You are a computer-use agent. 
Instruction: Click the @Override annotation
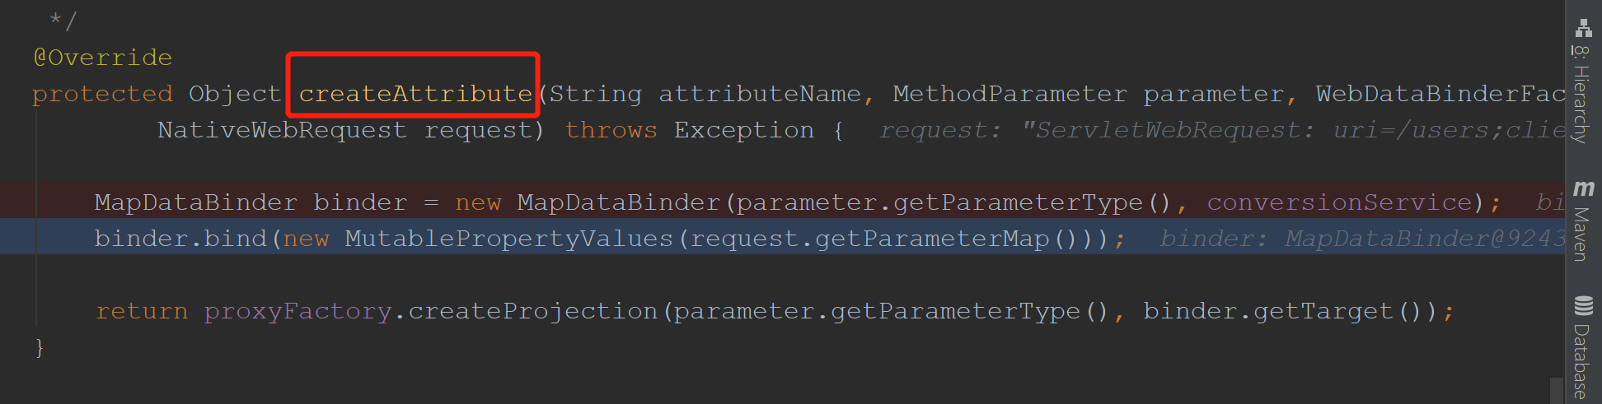[103, 58]
